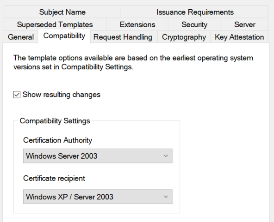Open the Certificate recipient dropdown
274x222 pixels.
(98, 197)
